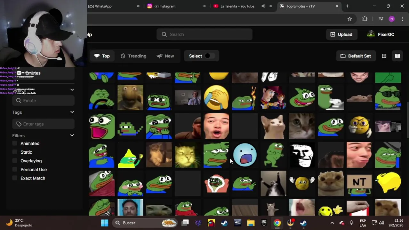Open the volume control in system tray

(381, 223)
